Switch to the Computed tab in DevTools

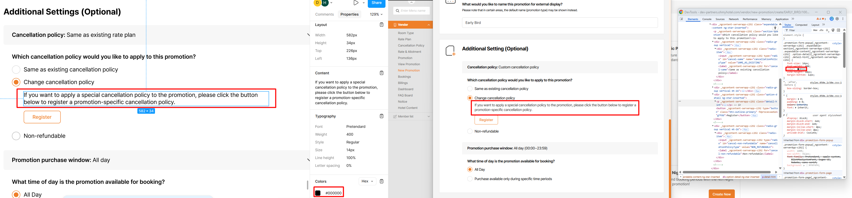coord(801,25)
